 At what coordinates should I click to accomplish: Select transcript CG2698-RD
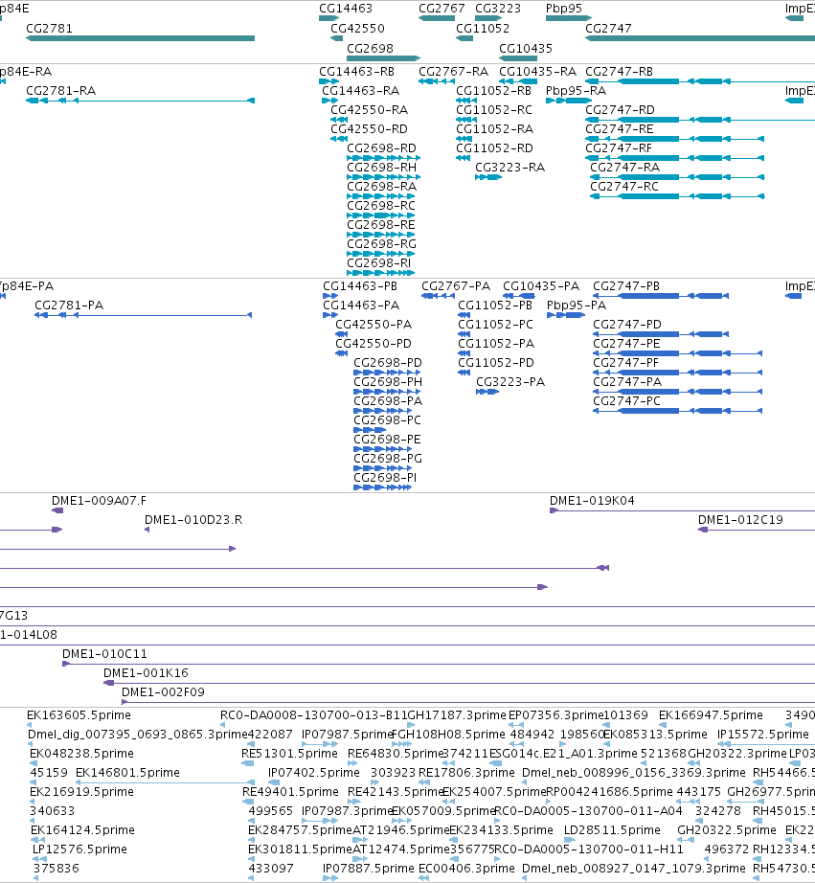(x=381, y=148)
